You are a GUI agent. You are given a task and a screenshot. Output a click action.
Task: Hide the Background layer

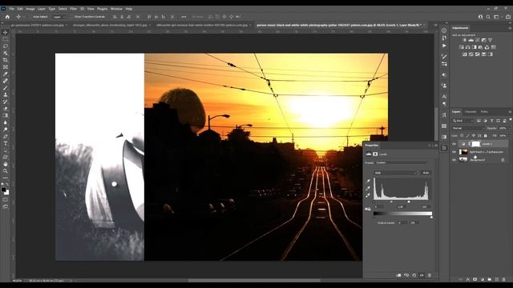454,160
